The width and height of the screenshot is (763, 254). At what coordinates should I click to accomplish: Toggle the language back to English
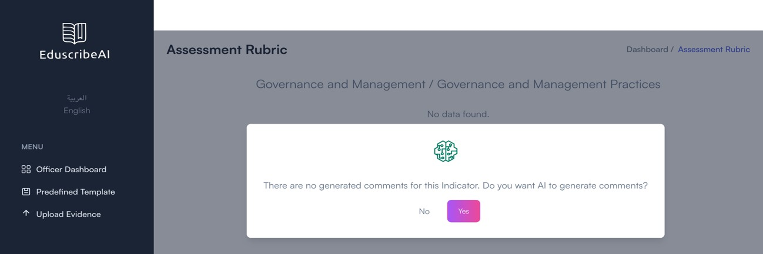point(76,110)
